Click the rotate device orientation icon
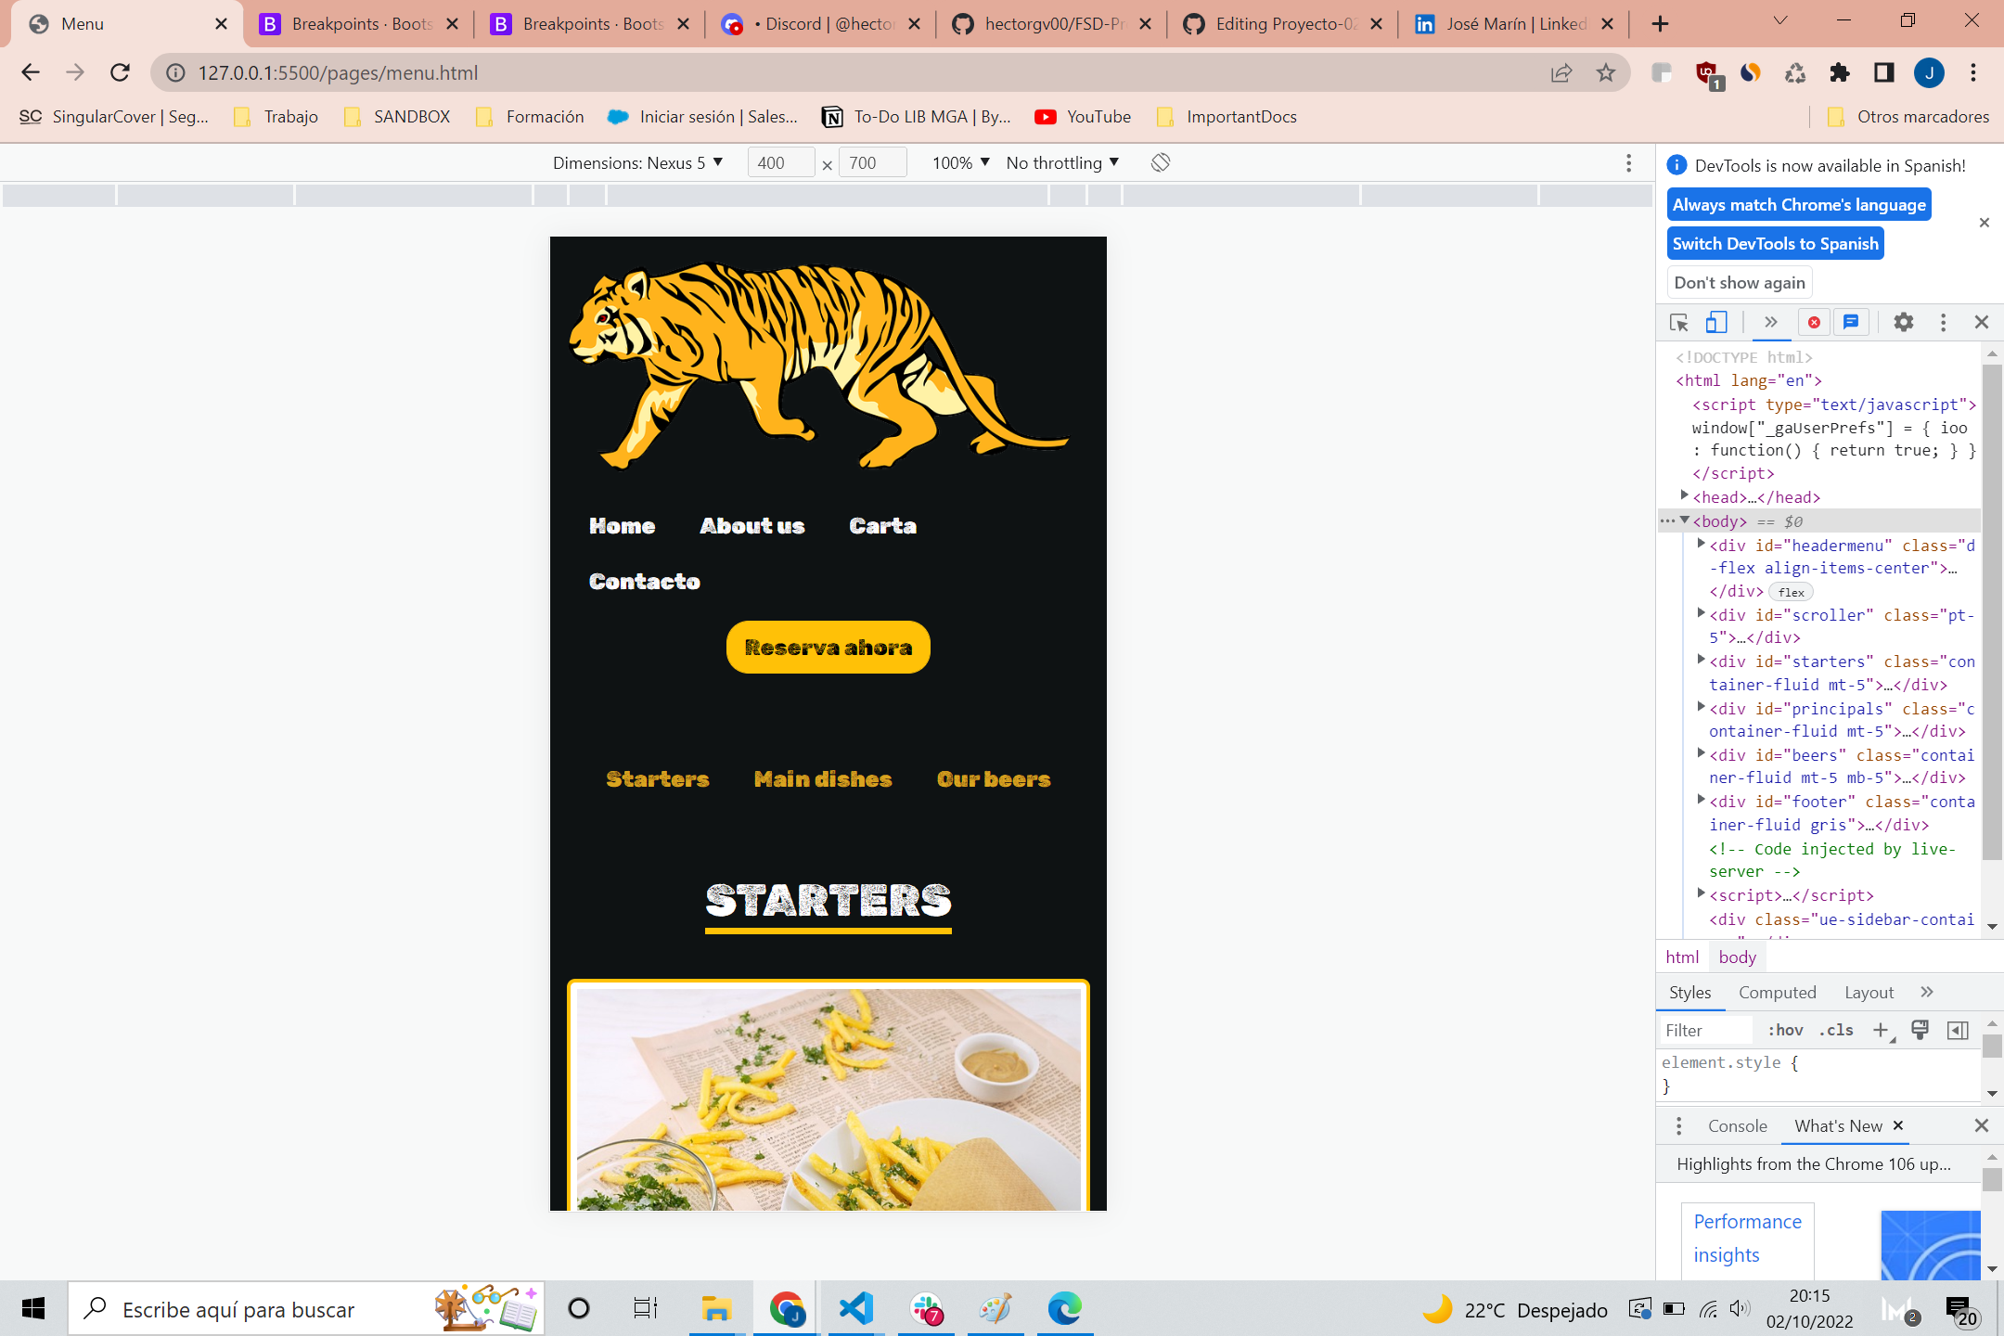Viewport: 2004px width, 1336px height. (x=1159, y=162)
